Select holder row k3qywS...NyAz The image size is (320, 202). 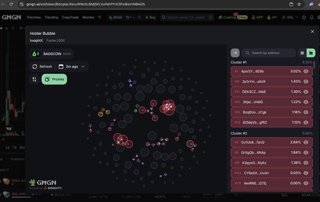(271, 163)
